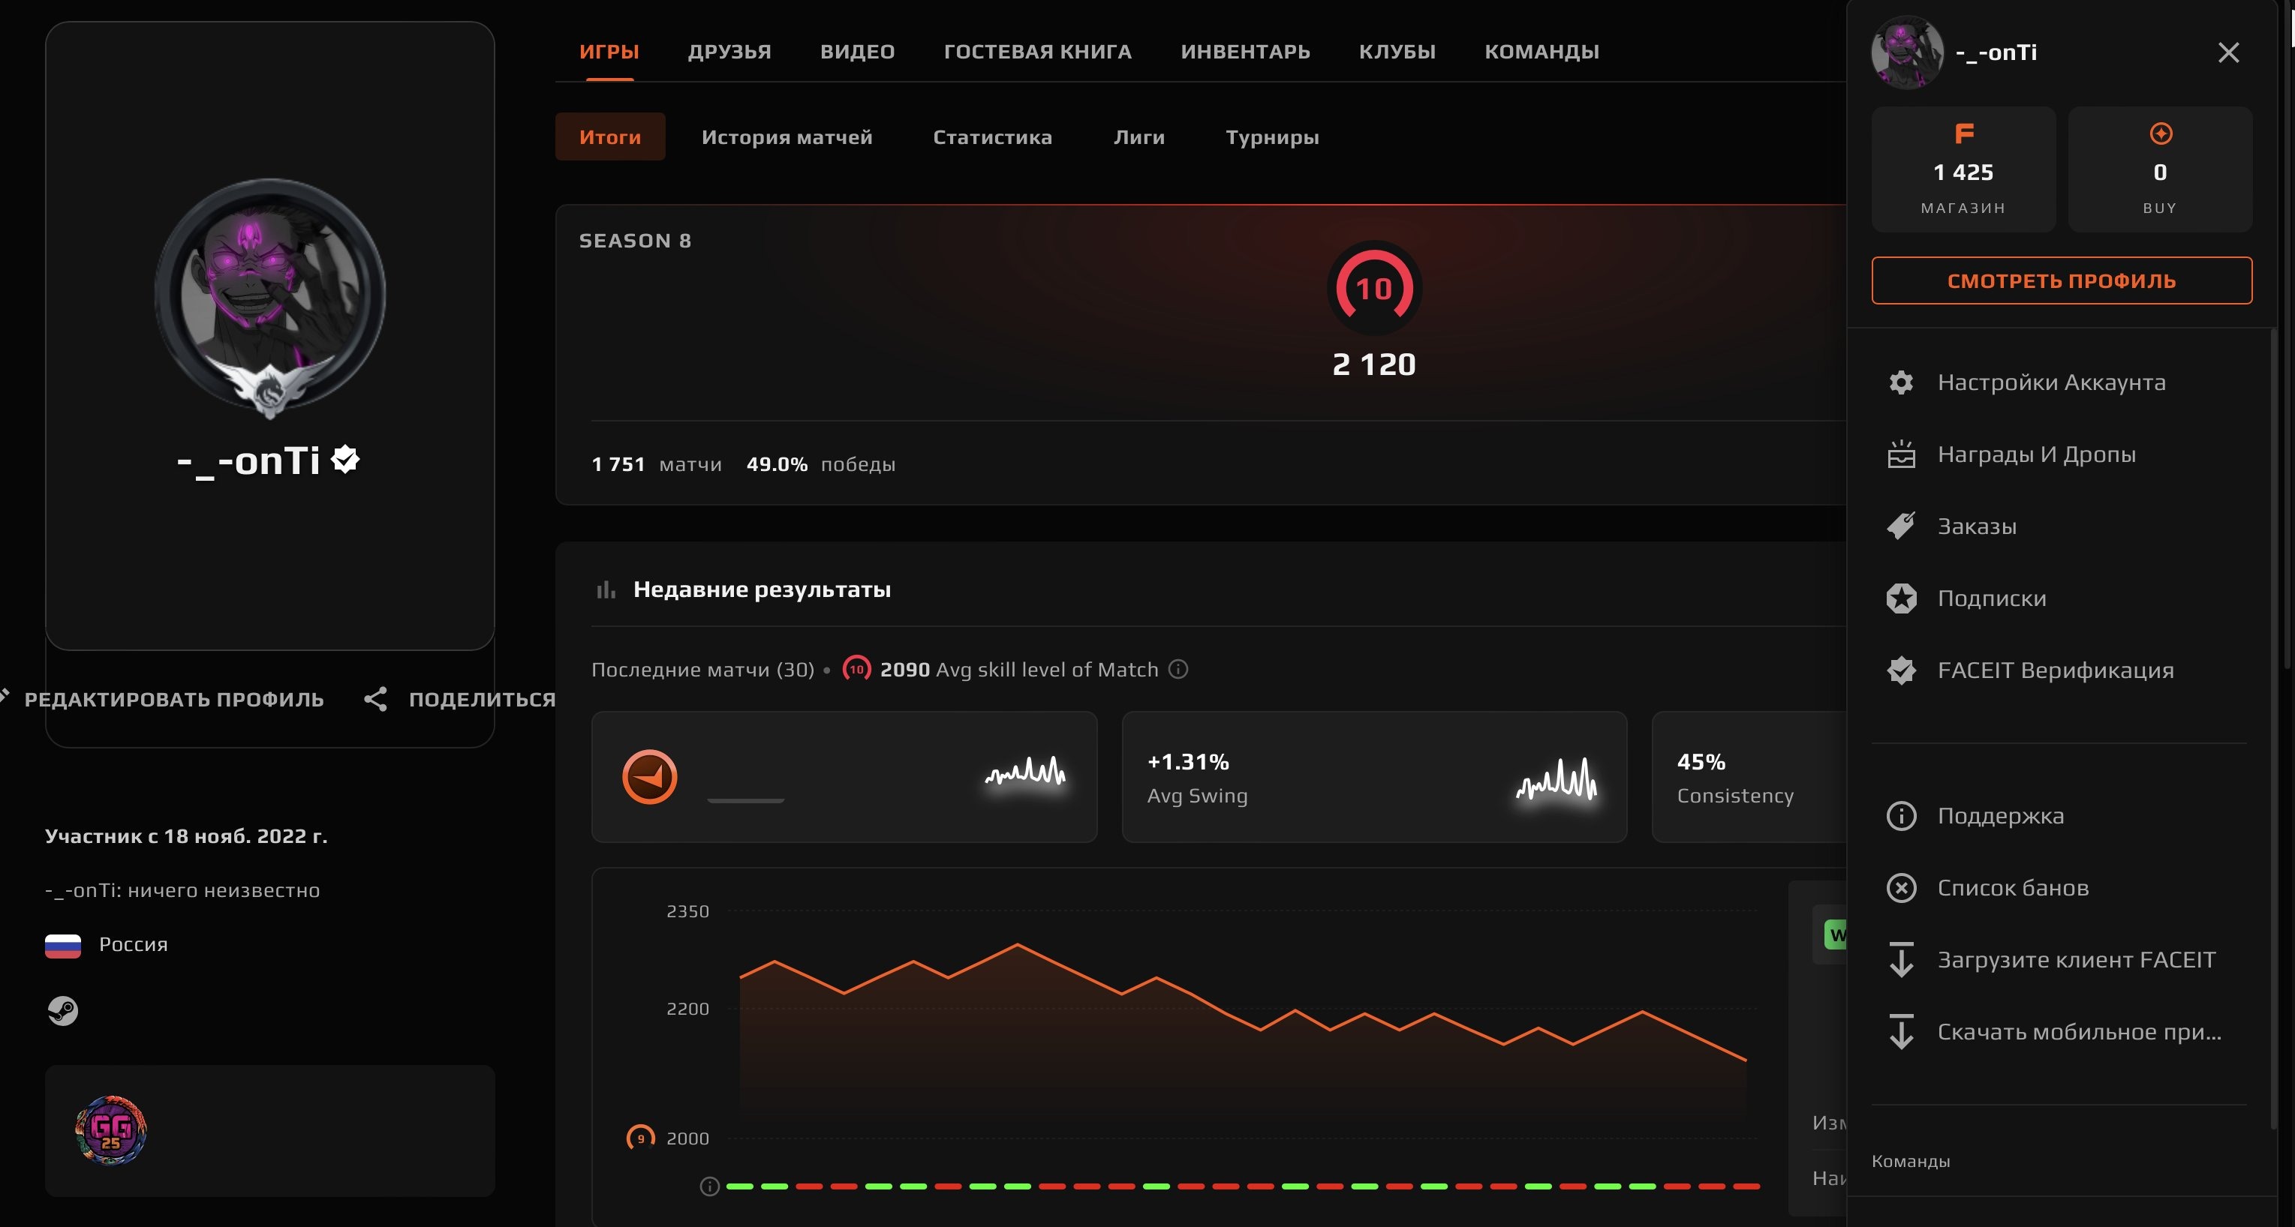Open the Инвентарь tab
The height and width of the screenshot is (1227, 2295).
point(1246,52)
